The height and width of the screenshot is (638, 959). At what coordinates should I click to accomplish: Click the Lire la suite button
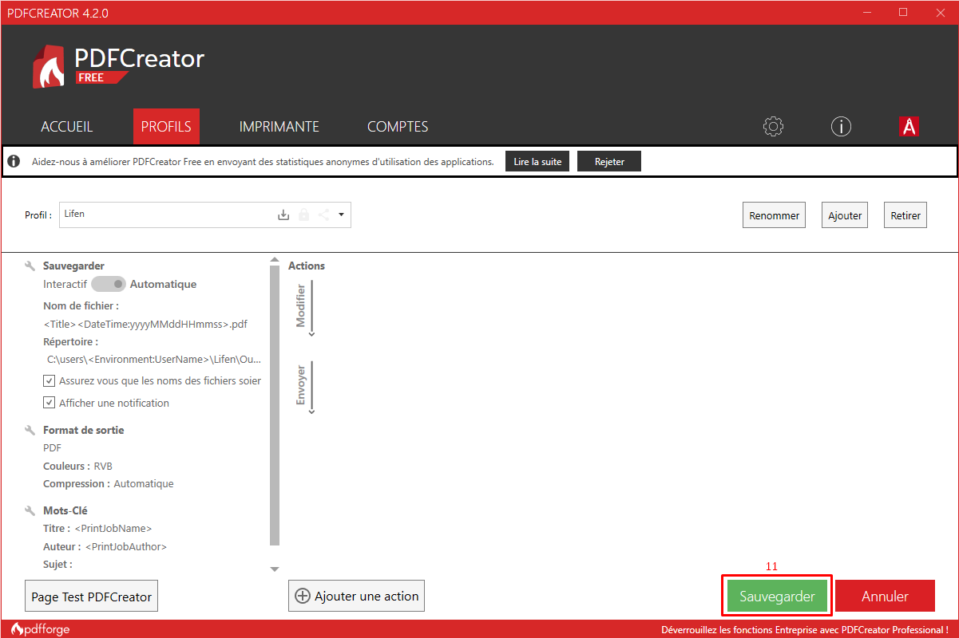click(537, 161)
